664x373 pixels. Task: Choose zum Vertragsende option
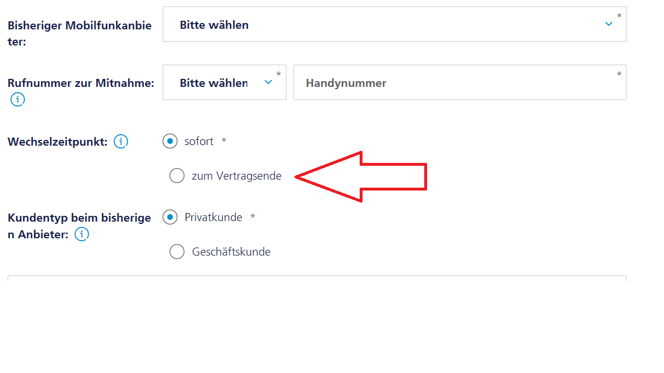point(176,176)
